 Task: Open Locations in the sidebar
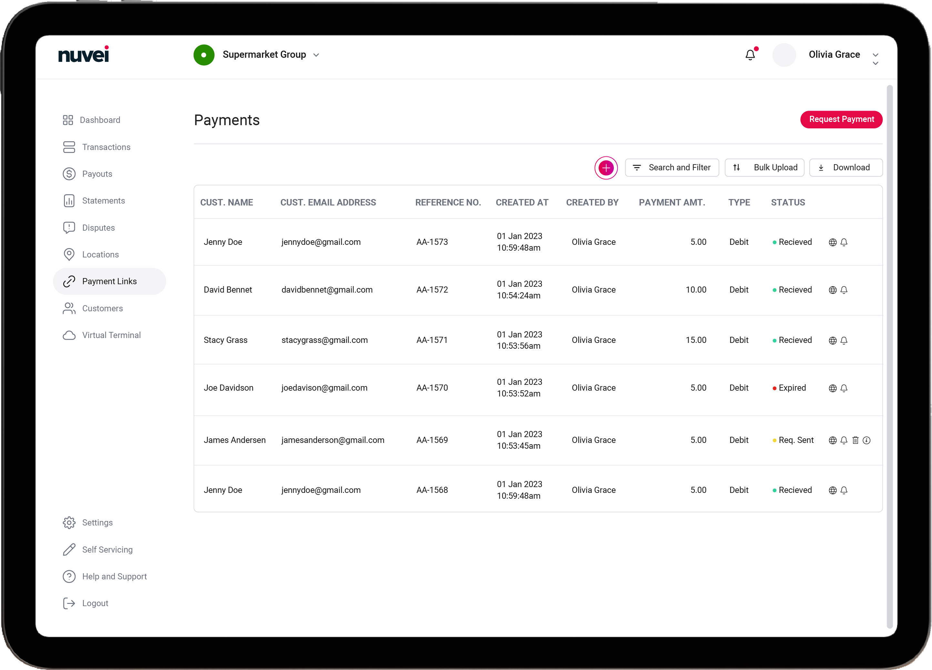[91, 255]
